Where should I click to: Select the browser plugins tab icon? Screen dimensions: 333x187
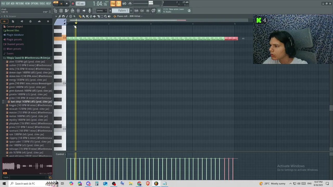22,21
